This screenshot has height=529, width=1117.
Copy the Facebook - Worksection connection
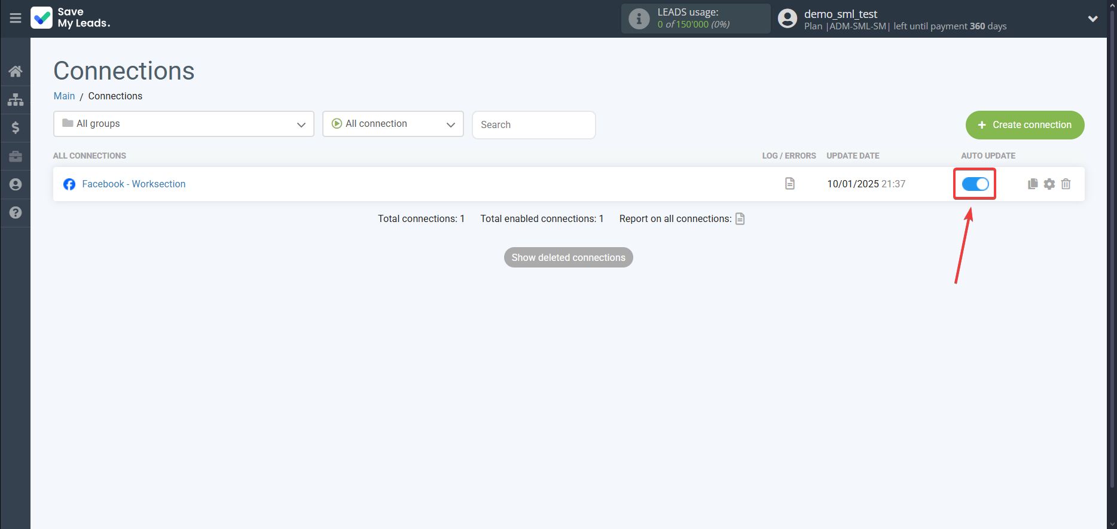coord(1032,184)
